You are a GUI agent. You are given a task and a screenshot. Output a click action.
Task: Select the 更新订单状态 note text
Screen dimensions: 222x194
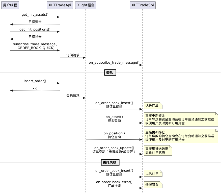coord(155,153)
